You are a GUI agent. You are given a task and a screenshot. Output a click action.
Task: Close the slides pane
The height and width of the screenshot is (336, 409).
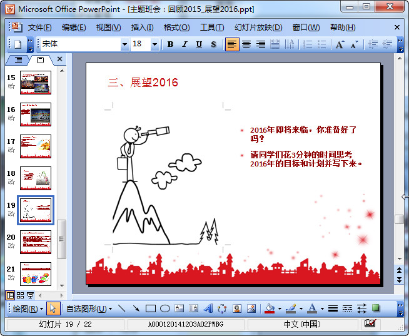click(x=60, y=59)
